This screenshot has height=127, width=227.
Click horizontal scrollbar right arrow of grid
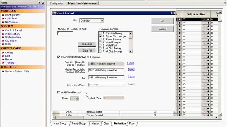tap(217, 117)
